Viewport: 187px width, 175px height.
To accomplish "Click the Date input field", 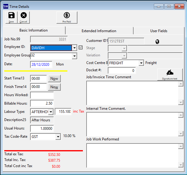I will pyautogui.click(x=41, y=64).
